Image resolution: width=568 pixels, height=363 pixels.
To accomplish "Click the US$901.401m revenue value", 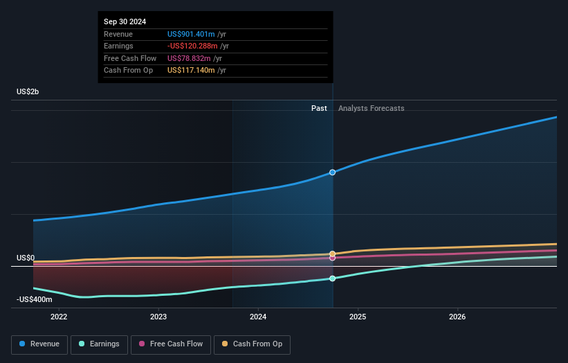I will [191, 34].
